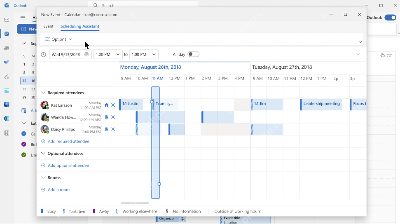Expand the ribbon chevron at right
The height and width of the screenshot is (224, 400).
(360, 42)
